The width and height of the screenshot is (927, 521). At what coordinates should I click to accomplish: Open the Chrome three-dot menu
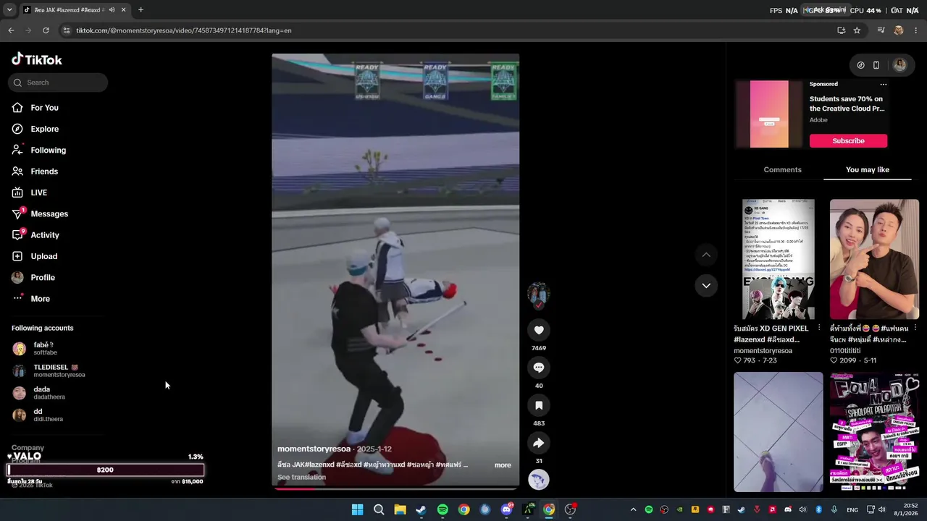[x=916, y=30]
